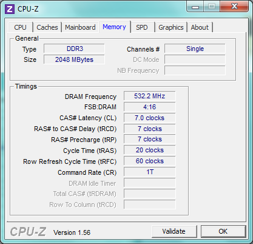
Task: Select the 20 clocks tRAS value
Action: (x=150, y=150)
